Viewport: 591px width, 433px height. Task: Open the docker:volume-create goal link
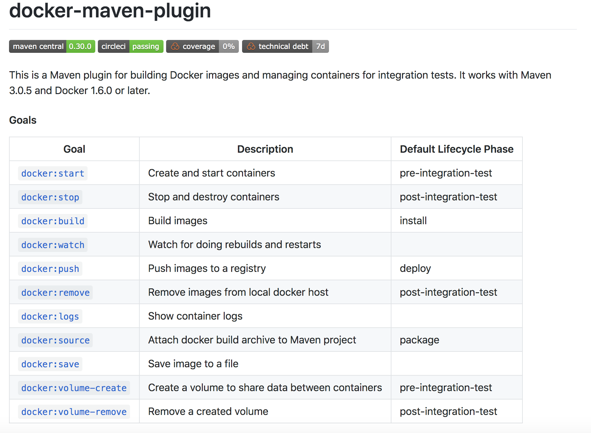[x=74, y=388]
